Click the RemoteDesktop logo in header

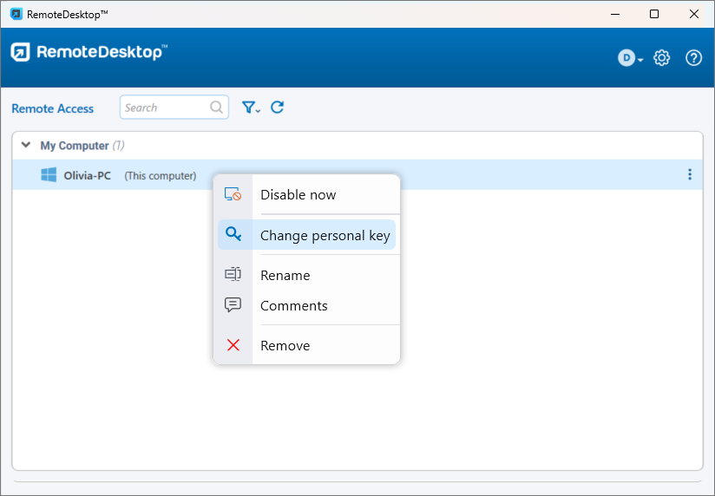pyautogui.click(x=89, y=52)
